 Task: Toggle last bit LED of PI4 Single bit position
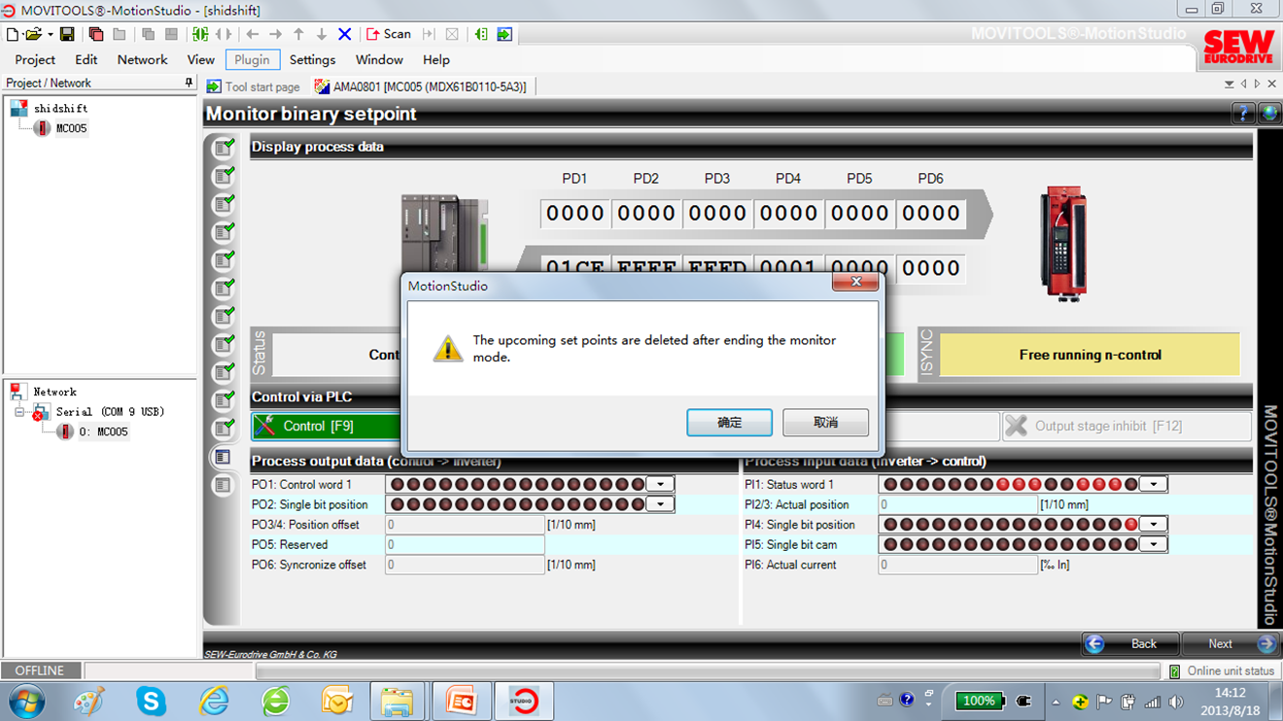click(1131, 525)
